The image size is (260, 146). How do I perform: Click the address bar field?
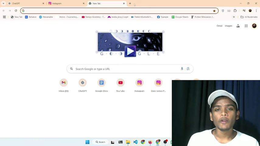click(x=119, y=11)
